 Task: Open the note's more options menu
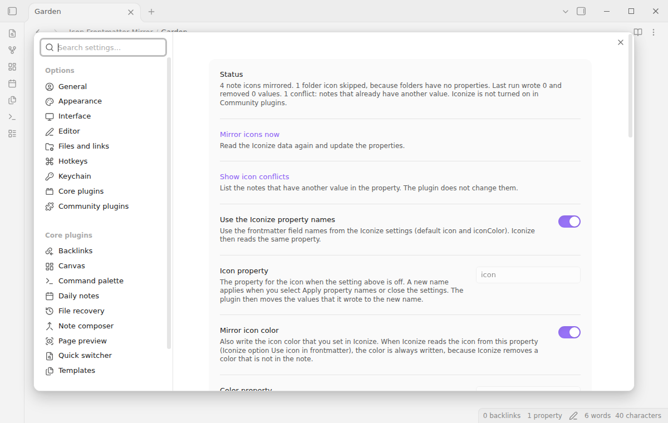pyautogui.click(x=655, y=32)
